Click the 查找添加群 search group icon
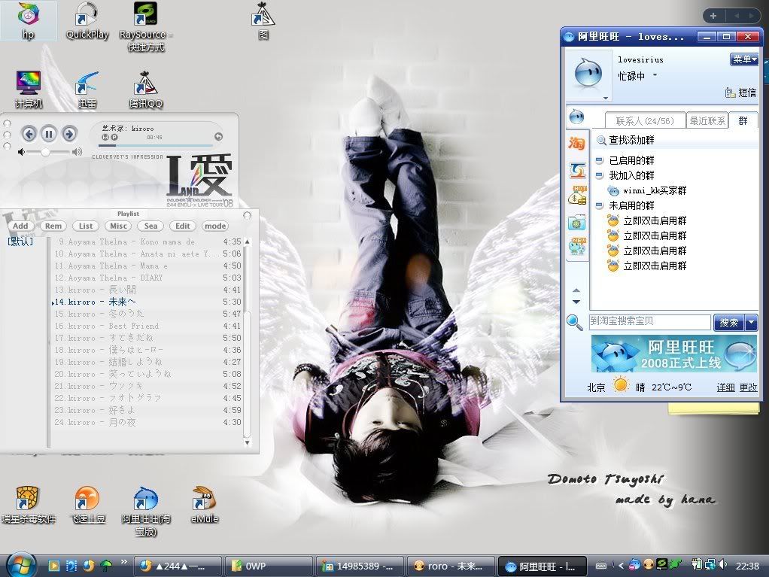769x577 pixels. click(x=601, y=141)
